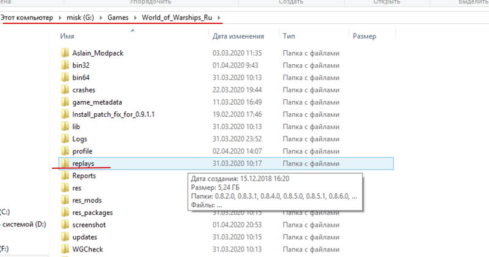Click the replays folder icon

(x=65, y=163)
